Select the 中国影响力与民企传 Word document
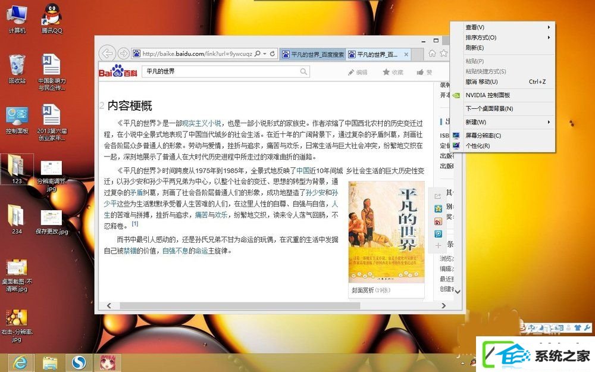The height and width of the screenshot is (372, 595). (52, 72)
